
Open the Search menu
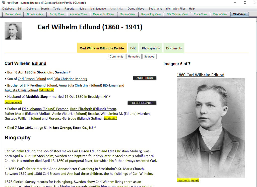(x=45, y=9)
